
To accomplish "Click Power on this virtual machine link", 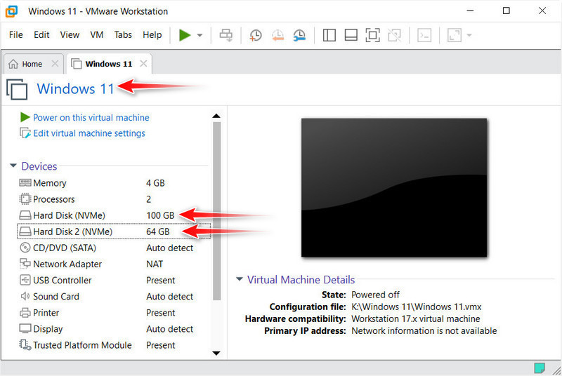I will pos(91,117).
